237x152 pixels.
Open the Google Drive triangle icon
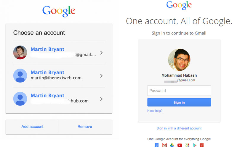tap(172, 145)
